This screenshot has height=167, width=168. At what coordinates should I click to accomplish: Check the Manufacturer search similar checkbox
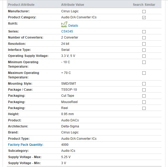click(144, 12)
